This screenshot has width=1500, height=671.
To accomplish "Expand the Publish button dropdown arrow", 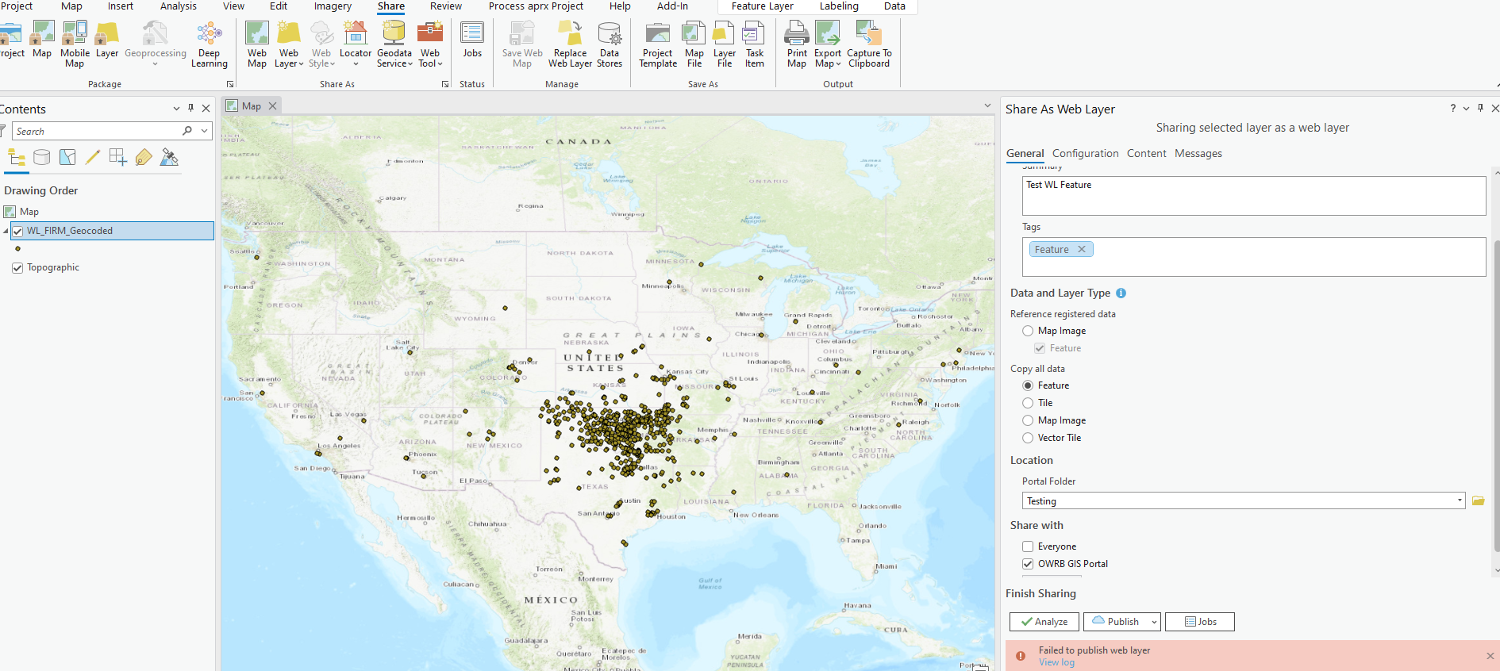I will [1154, 622].
